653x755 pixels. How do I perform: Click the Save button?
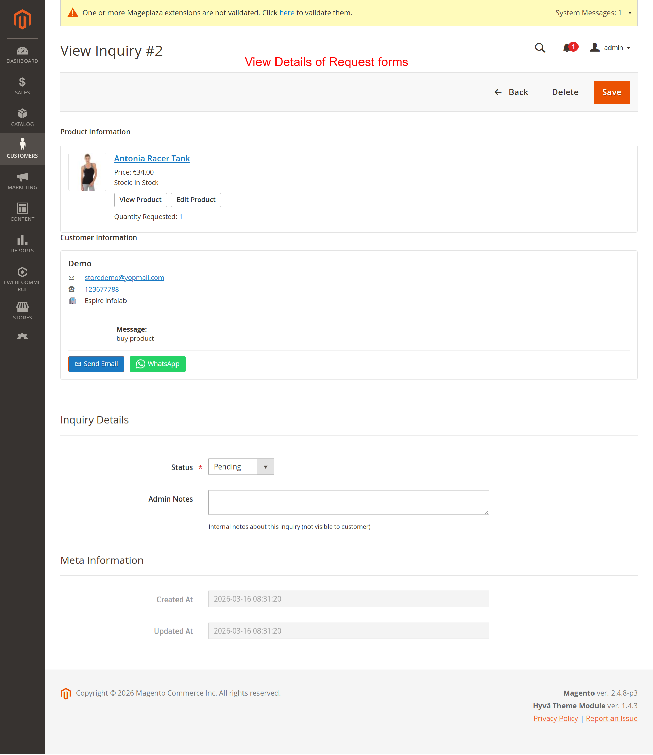(x=612, y=92)
